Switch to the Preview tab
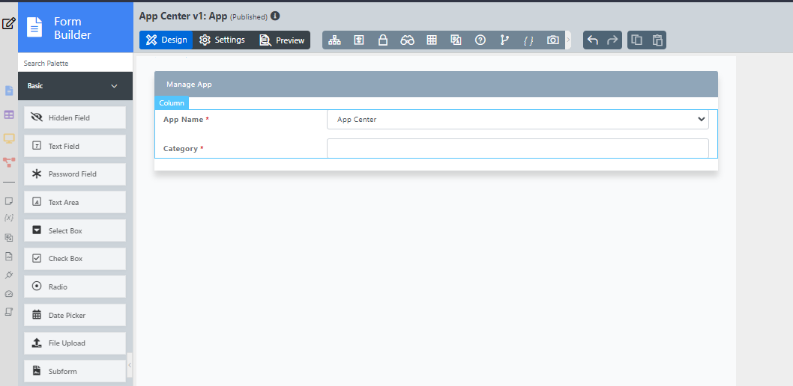The width and height of the screenshot is (793, 386). 282,40
